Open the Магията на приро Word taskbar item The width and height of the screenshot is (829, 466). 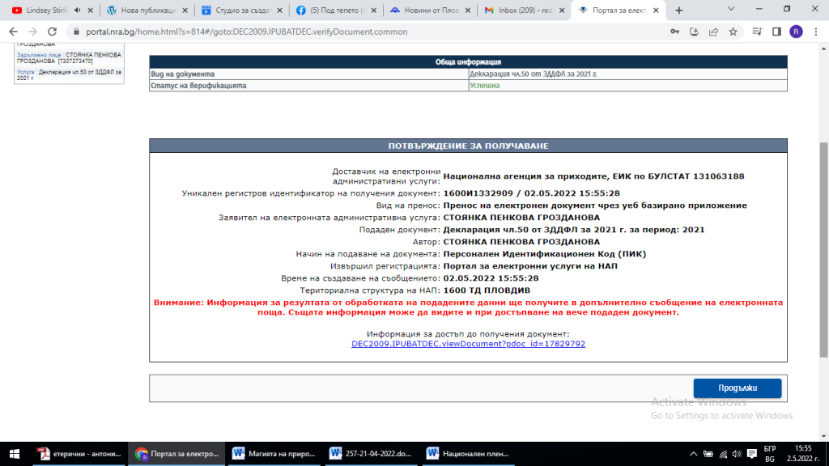pyautogui.click(x=274, y=454)
